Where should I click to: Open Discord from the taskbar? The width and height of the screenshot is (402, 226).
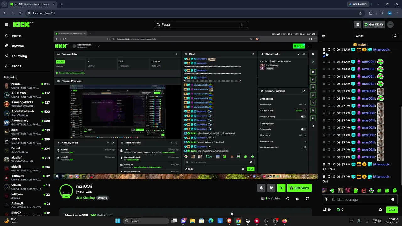(x=183, y=221)
